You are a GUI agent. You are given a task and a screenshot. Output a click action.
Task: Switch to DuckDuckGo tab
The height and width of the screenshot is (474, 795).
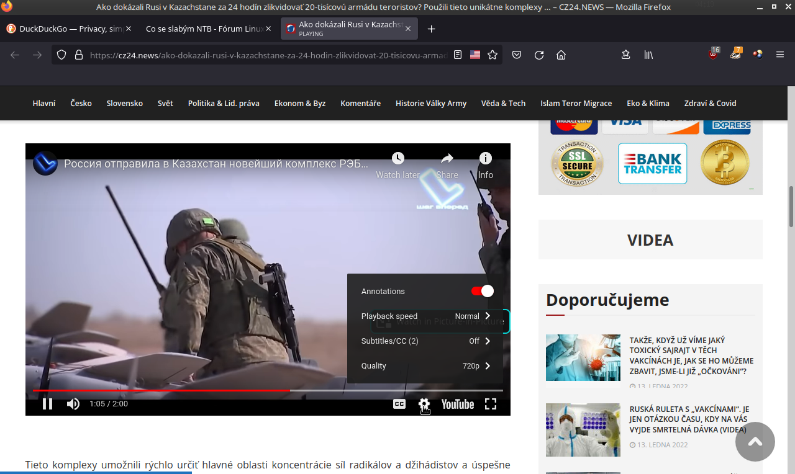click(x=64, y=29)
